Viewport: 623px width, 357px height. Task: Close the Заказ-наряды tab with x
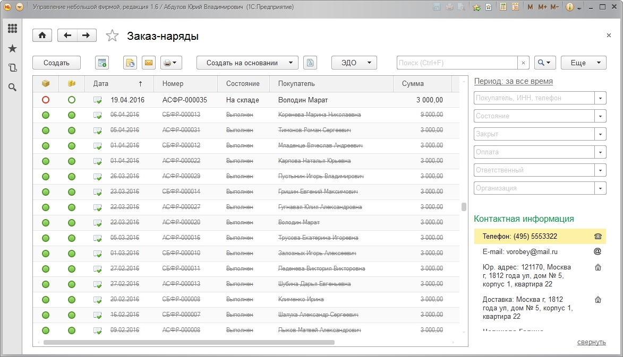point(609,36)
